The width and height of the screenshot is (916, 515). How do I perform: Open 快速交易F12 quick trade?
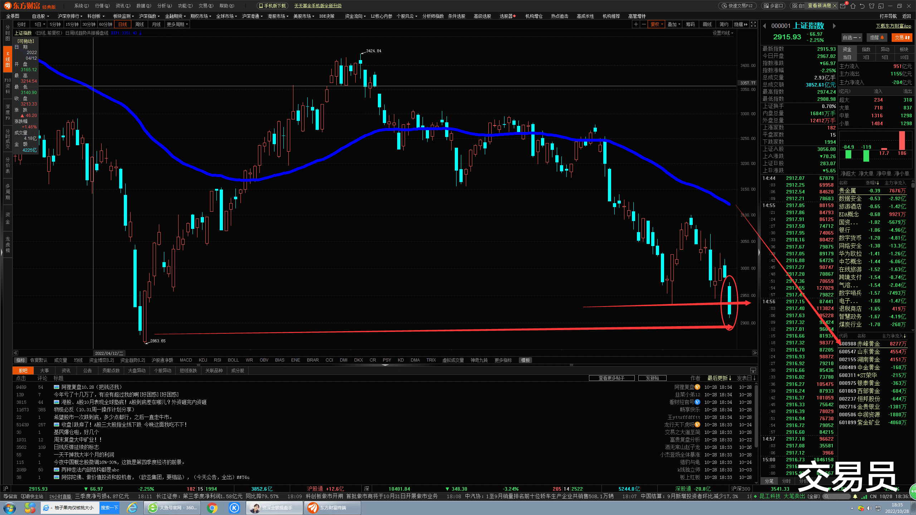[x=737, y=6]
